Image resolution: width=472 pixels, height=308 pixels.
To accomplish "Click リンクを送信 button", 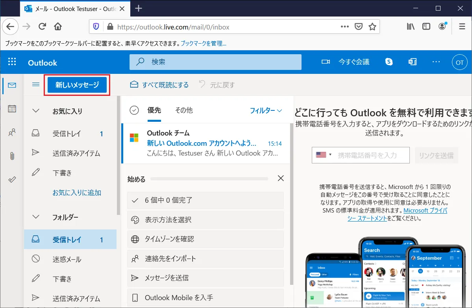I will coord(437,155).
